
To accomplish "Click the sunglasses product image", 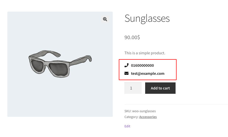I will click(60, 64).
